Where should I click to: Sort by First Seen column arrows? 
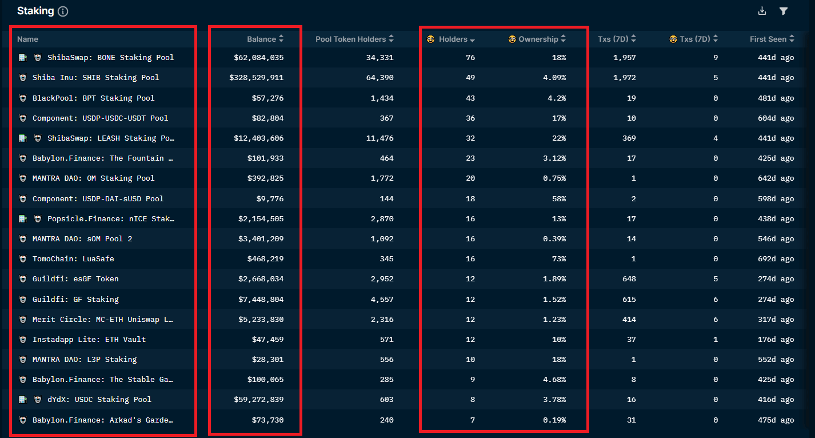tap(792, 39)
